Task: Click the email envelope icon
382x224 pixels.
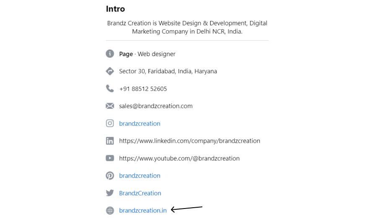Action: 110,106
